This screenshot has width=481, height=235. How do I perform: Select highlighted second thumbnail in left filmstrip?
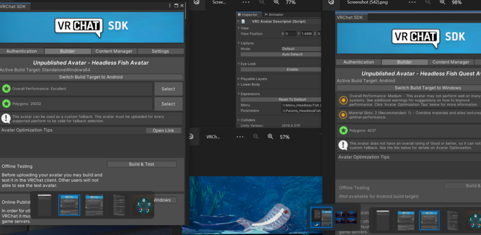coord(69,205)
